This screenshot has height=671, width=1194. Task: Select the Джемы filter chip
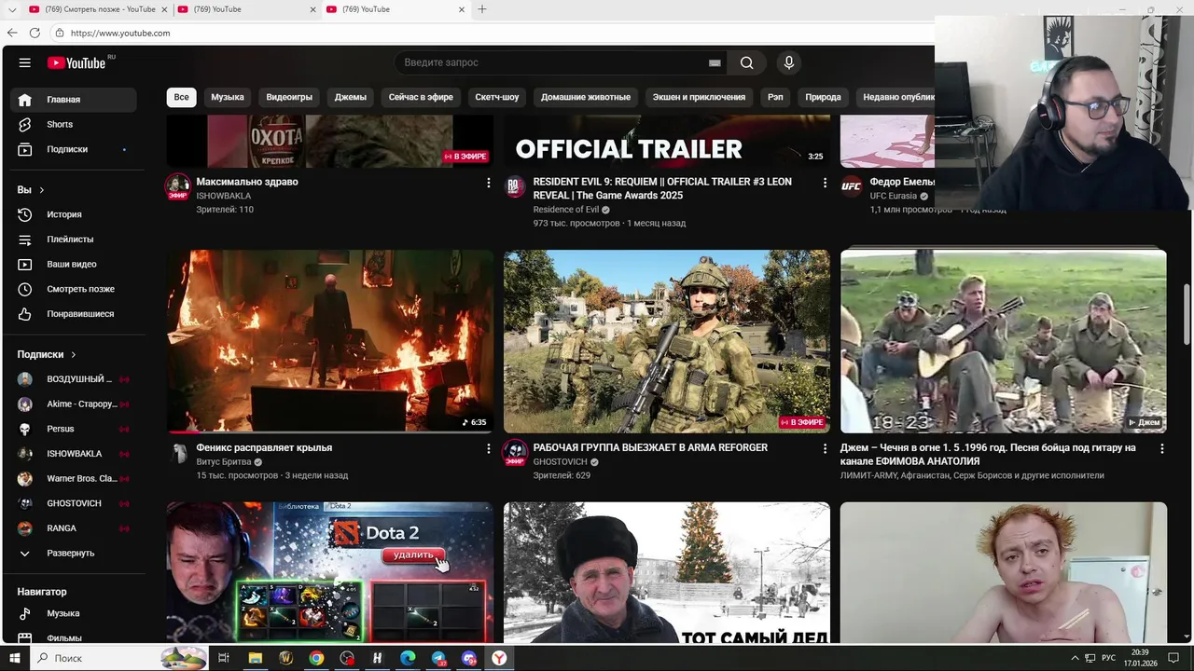351,97
